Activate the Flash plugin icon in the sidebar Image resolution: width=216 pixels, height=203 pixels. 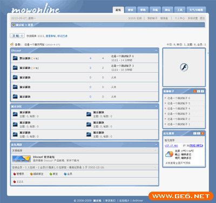[184, 67]
